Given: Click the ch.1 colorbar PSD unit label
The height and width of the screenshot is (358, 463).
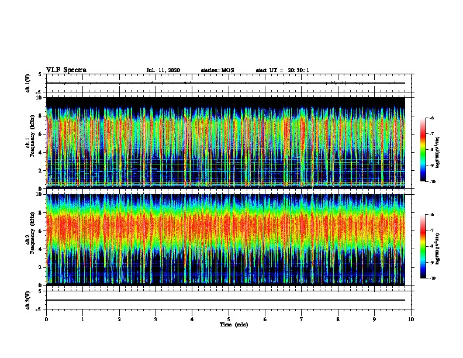Looking at the screenshot, I should 438,152.
